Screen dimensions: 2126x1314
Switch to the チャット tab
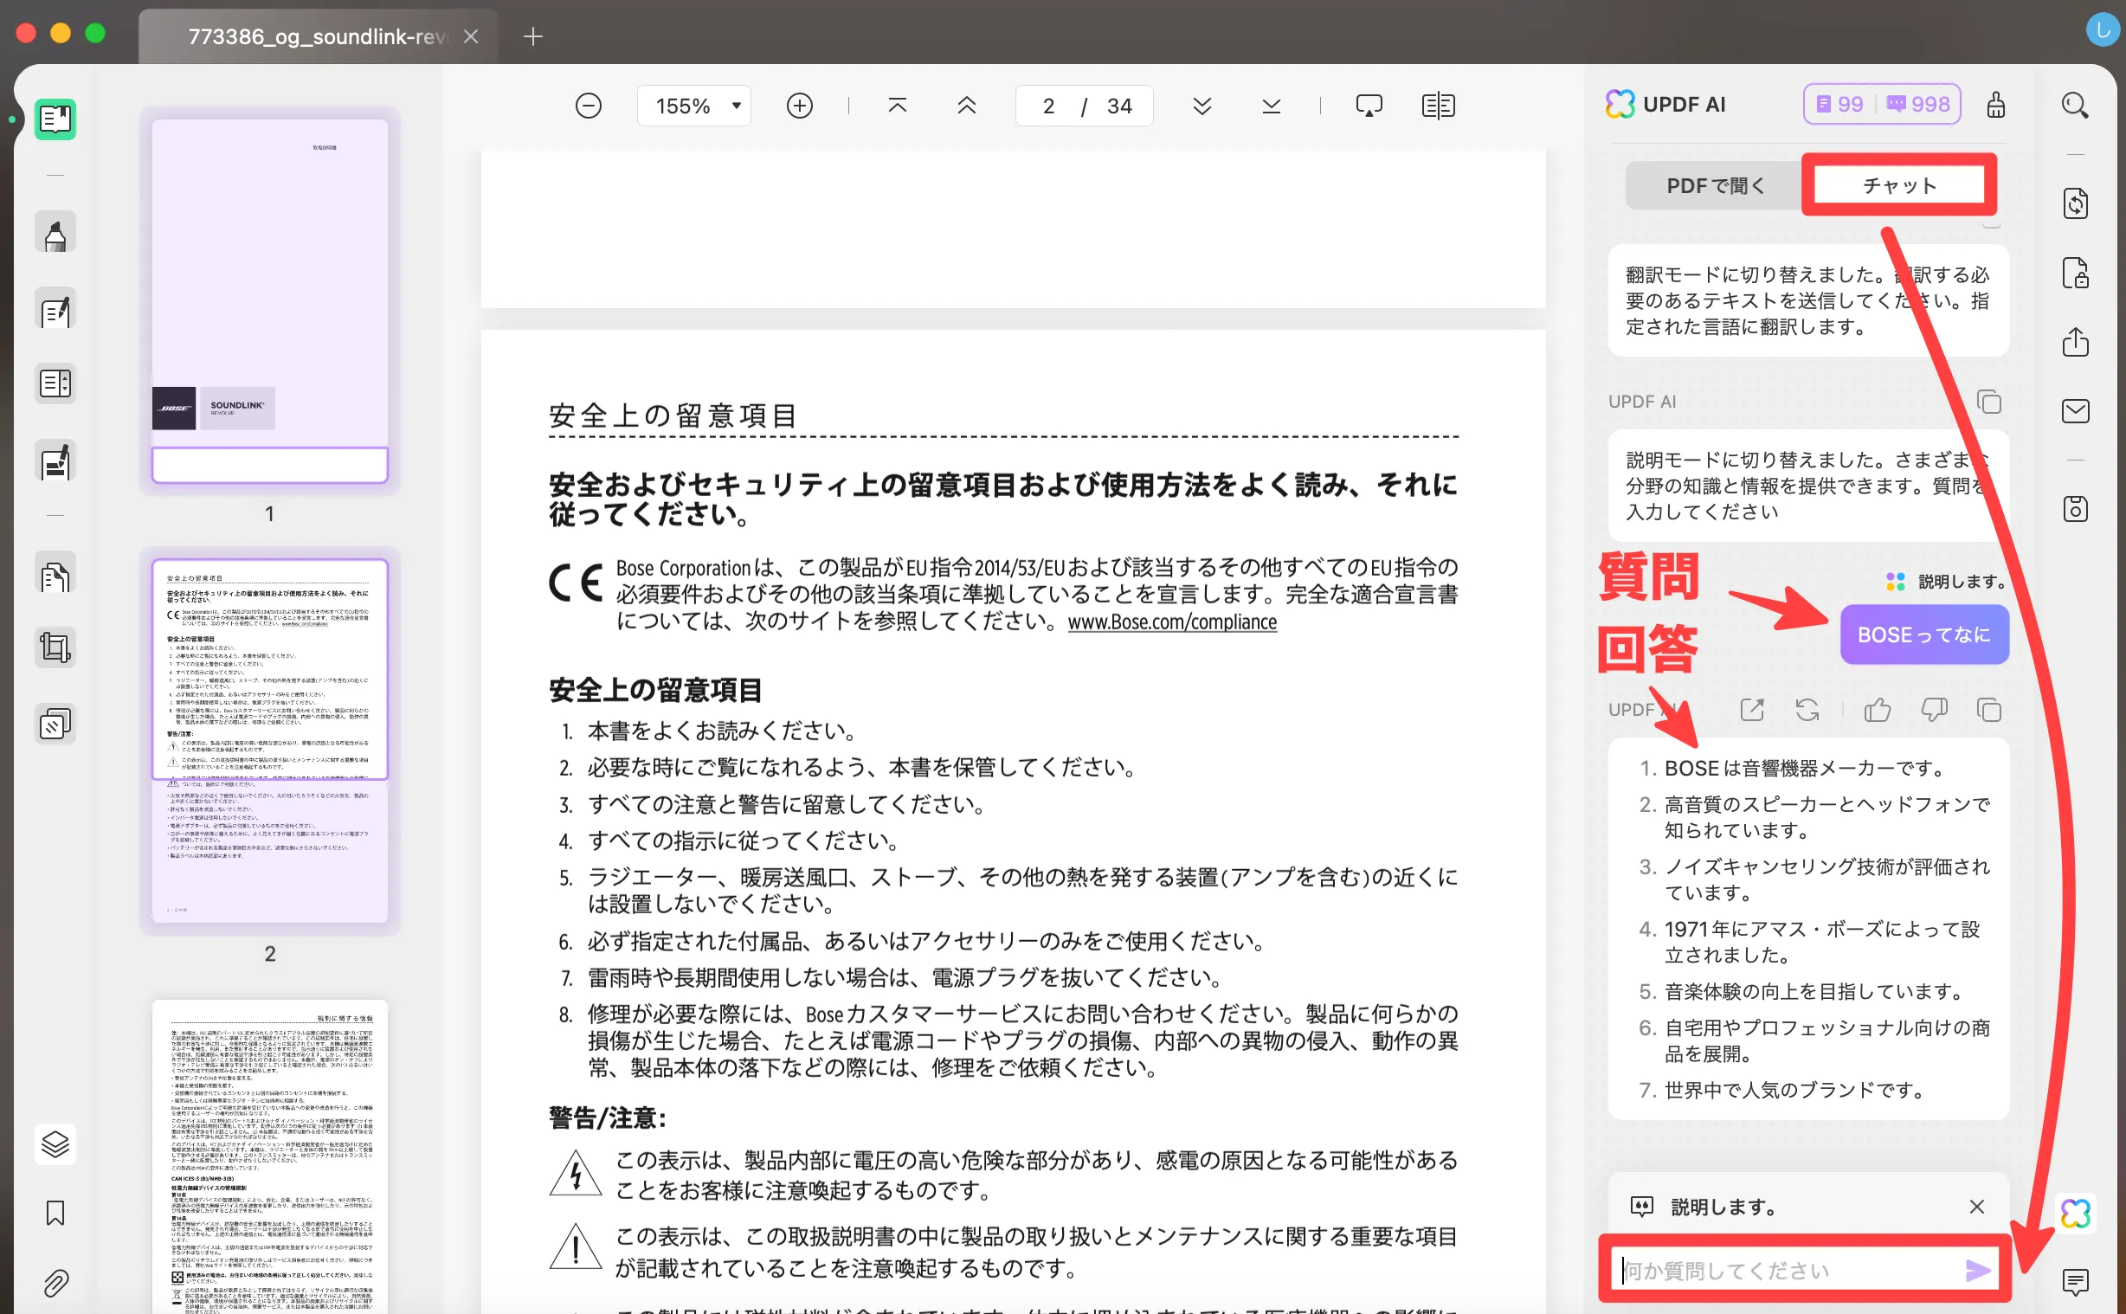[x=1899, y=185]
